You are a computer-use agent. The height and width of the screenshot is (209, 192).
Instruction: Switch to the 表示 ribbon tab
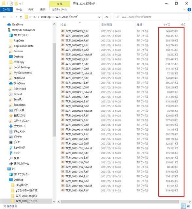(43, 9)
